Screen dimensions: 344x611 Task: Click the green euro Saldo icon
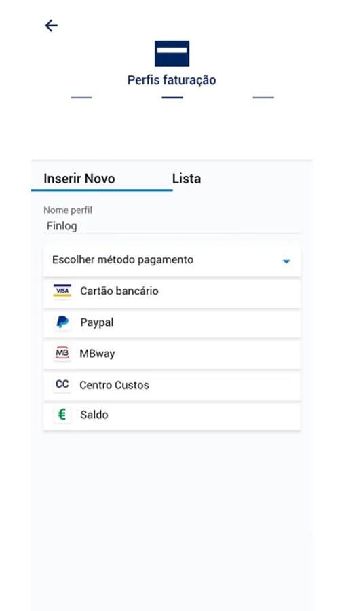(62, 415)
